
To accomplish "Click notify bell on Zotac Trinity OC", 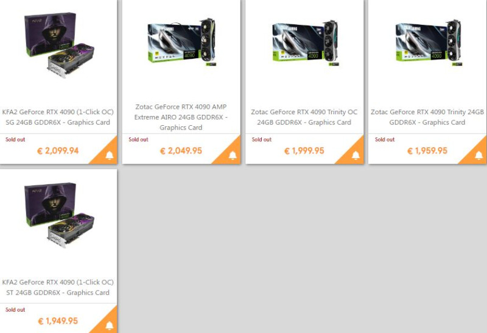I will coord(356,155).
